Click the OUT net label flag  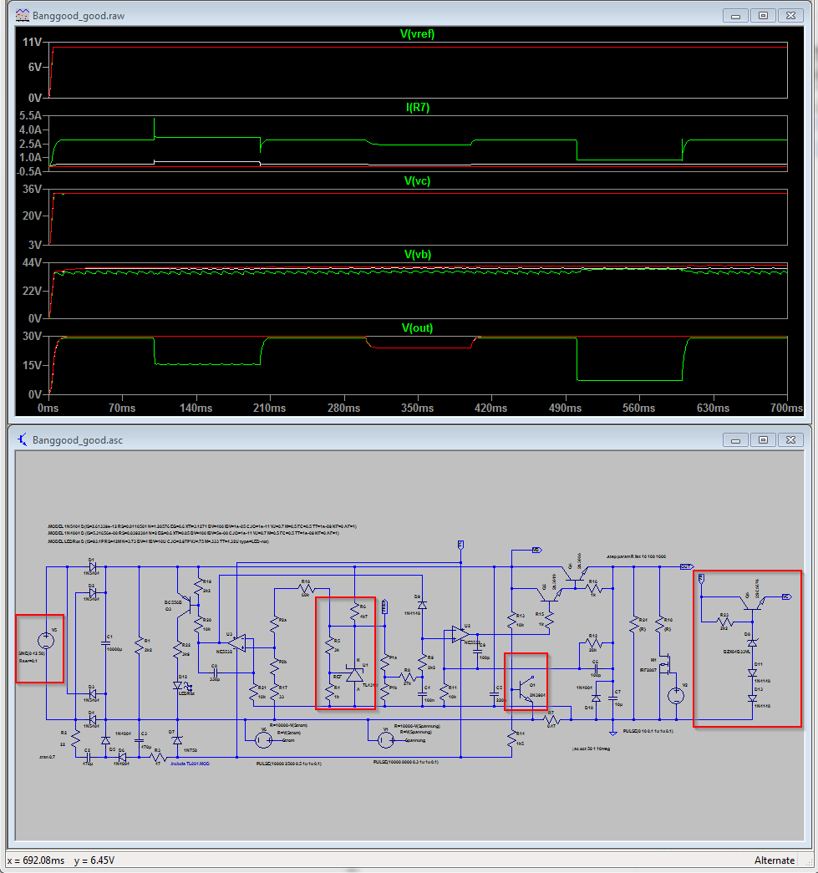[687, 566]
